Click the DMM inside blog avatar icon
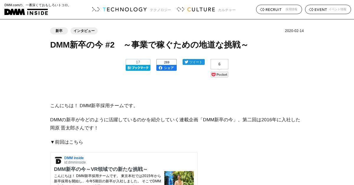 coord(58,160)
